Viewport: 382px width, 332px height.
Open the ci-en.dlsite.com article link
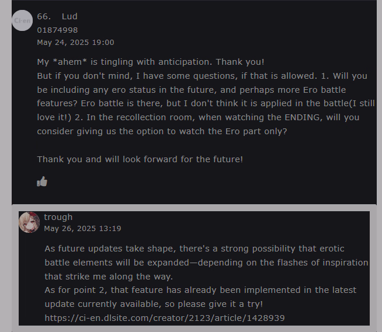pos(165,318)
